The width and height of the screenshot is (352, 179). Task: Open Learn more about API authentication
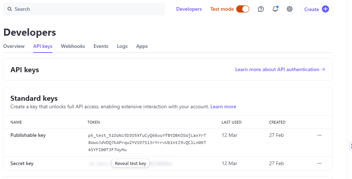pos(280,69)
